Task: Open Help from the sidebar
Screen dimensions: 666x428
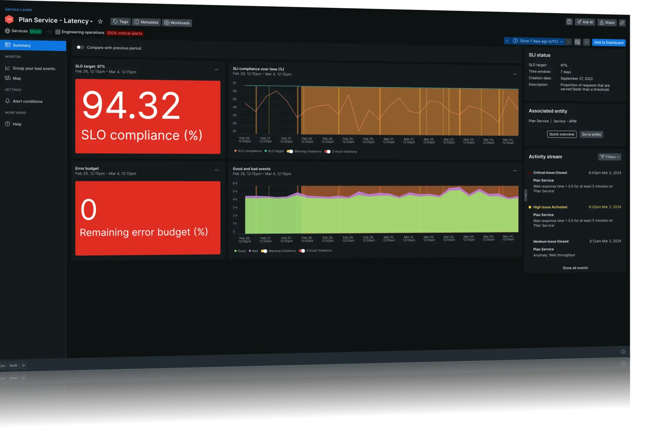Action: (17, 124)
